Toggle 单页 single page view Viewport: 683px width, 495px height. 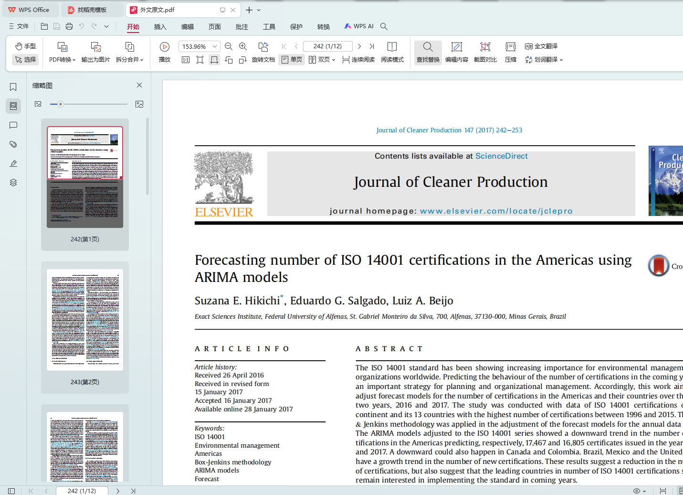292,60
